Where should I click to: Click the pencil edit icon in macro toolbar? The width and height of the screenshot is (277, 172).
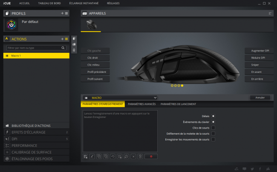pyautogui.click(x=92, y=157)
